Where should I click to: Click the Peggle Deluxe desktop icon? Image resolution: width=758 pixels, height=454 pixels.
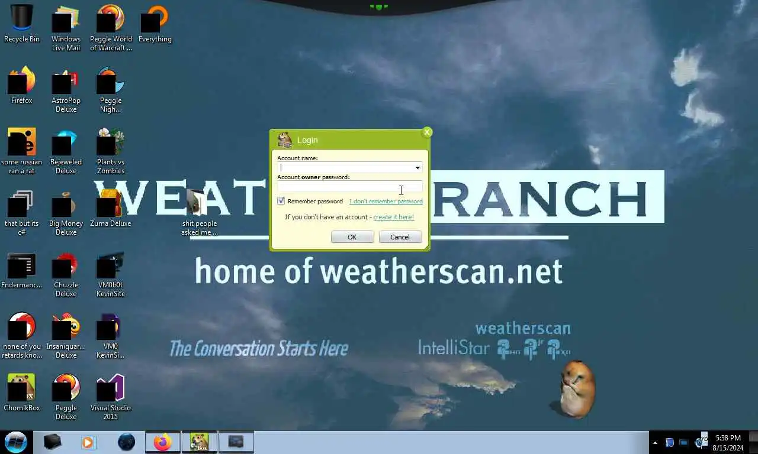pos(66,396)
